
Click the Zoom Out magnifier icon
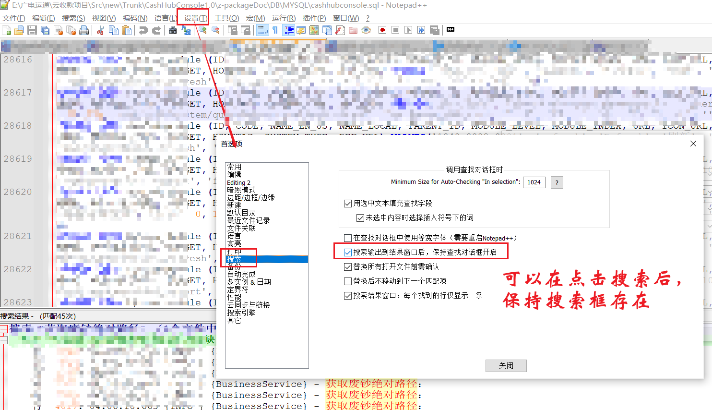coord(215,30)
